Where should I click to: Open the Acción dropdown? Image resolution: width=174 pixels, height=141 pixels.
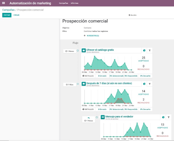132,15
